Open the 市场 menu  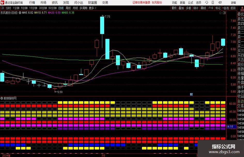(43, 3)
